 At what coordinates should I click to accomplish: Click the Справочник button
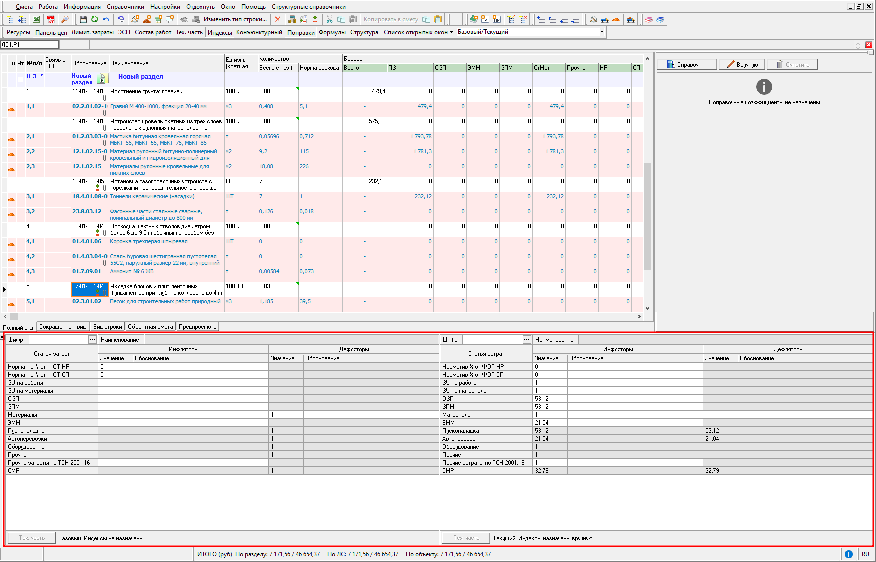pos(687,64)
